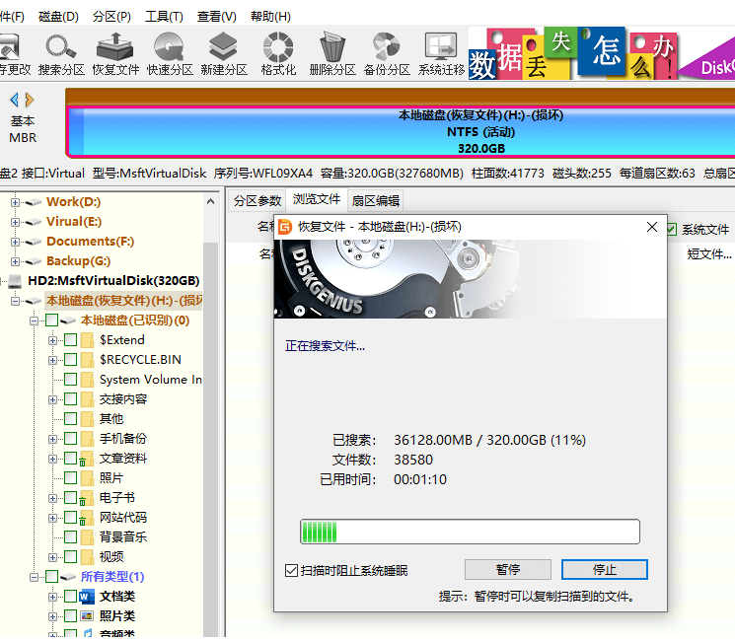Click the 恢复文件 (Recover Files) toolbar icon
The width and height of the screenshot is (735, 642).
point(115,54)
